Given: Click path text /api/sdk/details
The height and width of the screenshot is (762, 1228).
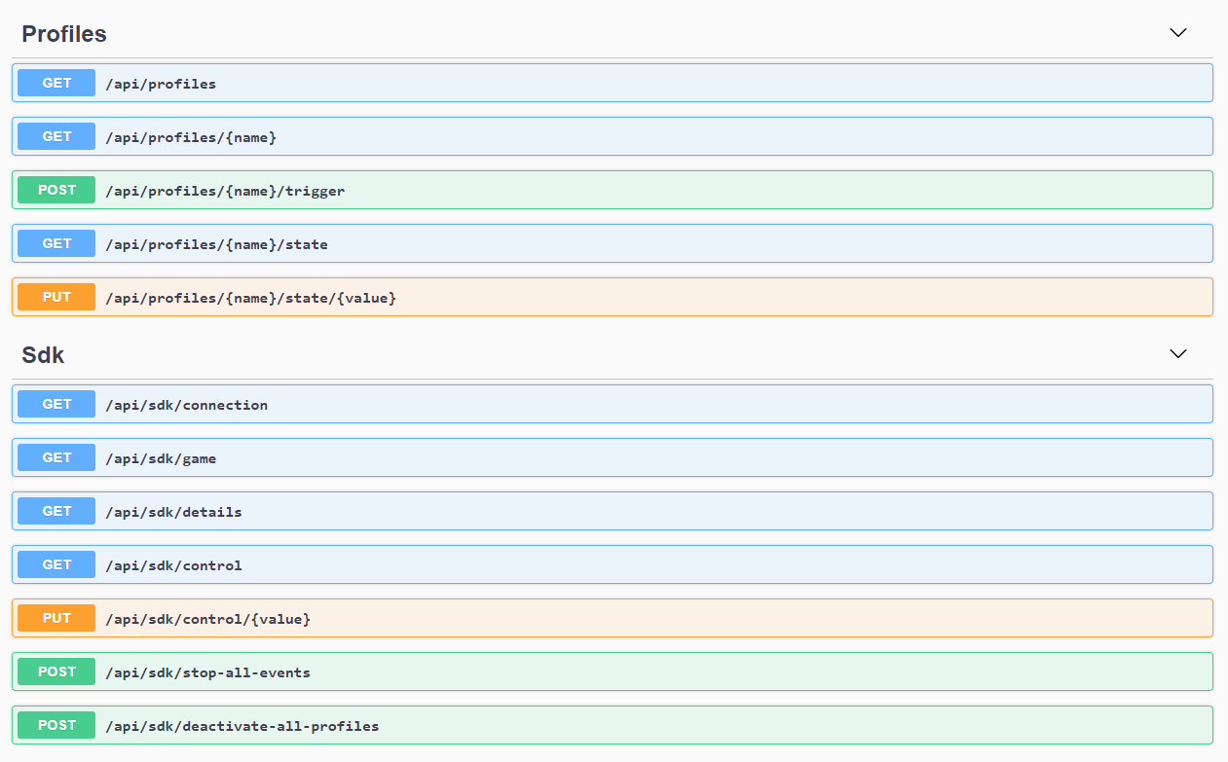Looking at the screenshot, I should [x=173, y=512].
